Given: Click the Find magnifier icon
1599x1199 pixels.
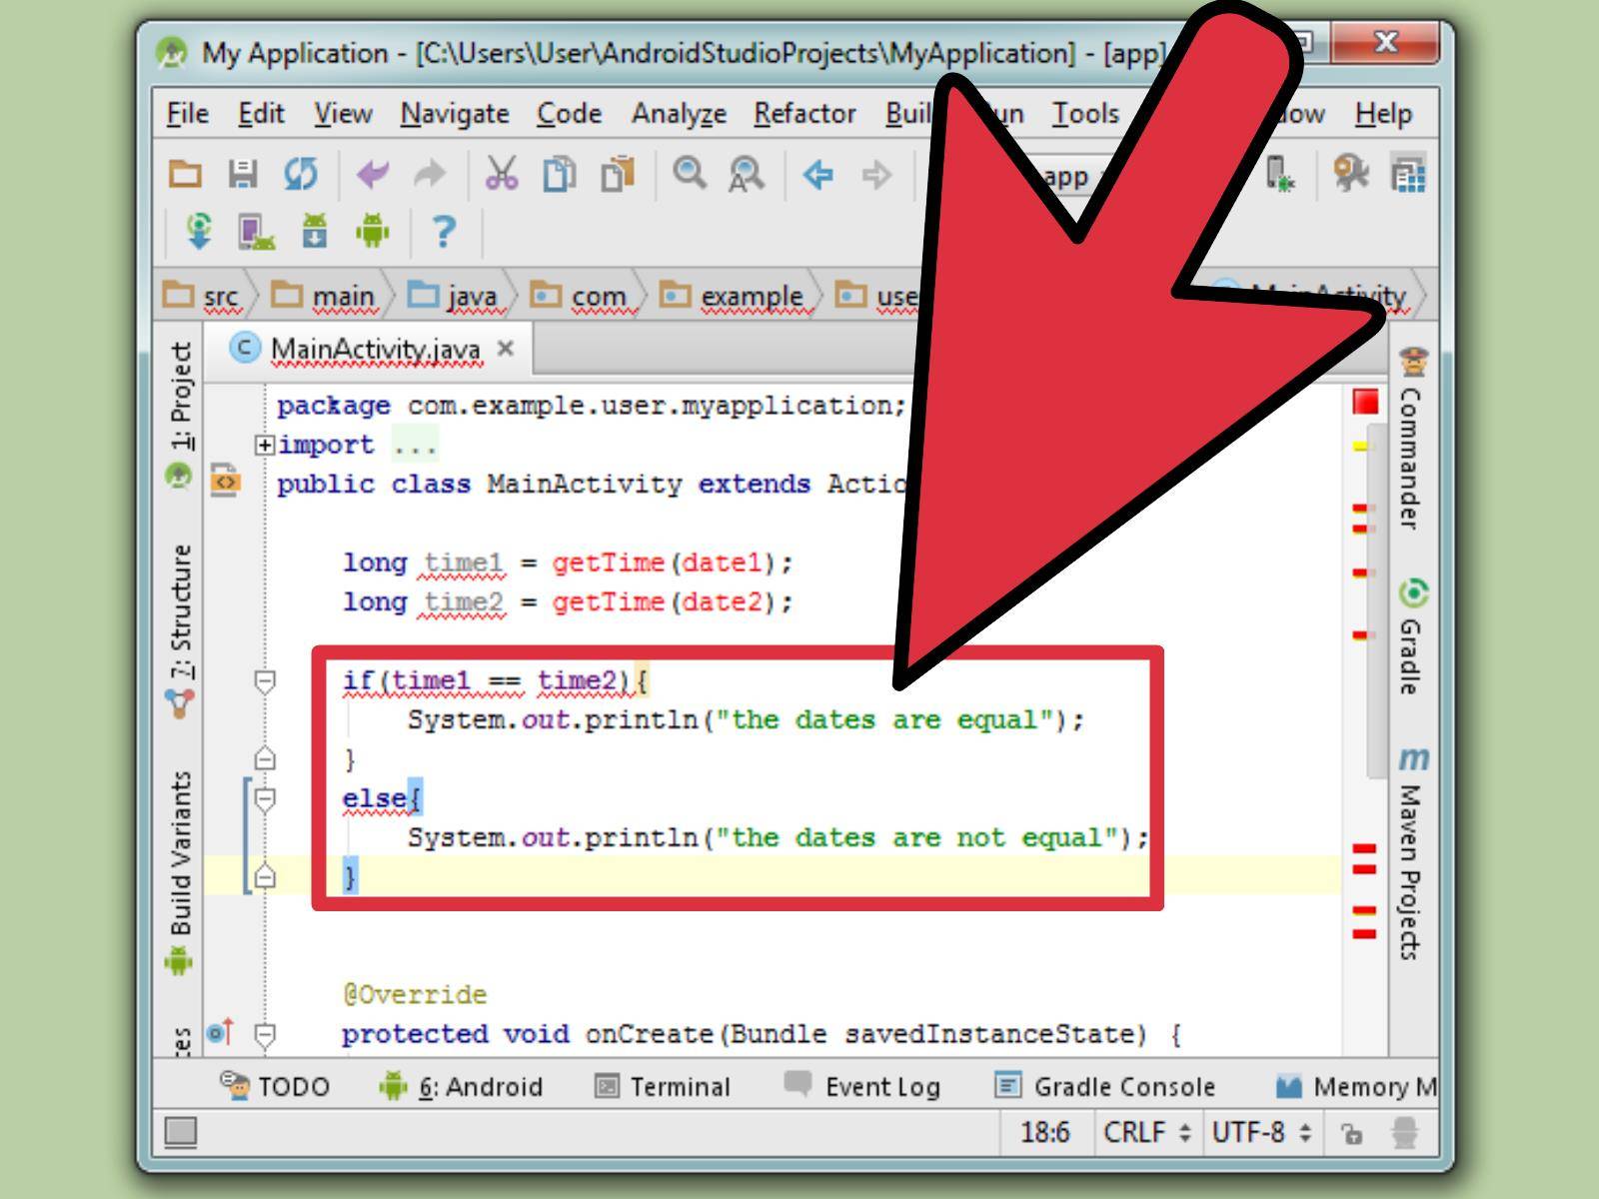Looking at the screenshot, I should click(689, 174).
